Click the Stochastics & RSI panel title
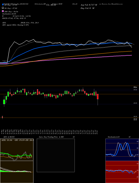 click(119, 137)
